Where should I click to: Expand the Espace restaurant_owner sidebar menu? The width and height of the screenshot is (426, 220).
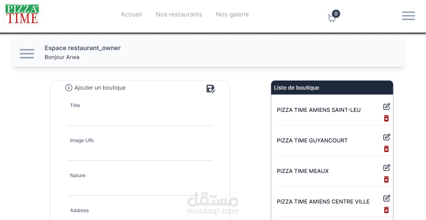click(27, 54)
